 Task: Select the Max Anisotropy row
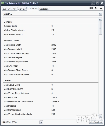coord(51,66)
